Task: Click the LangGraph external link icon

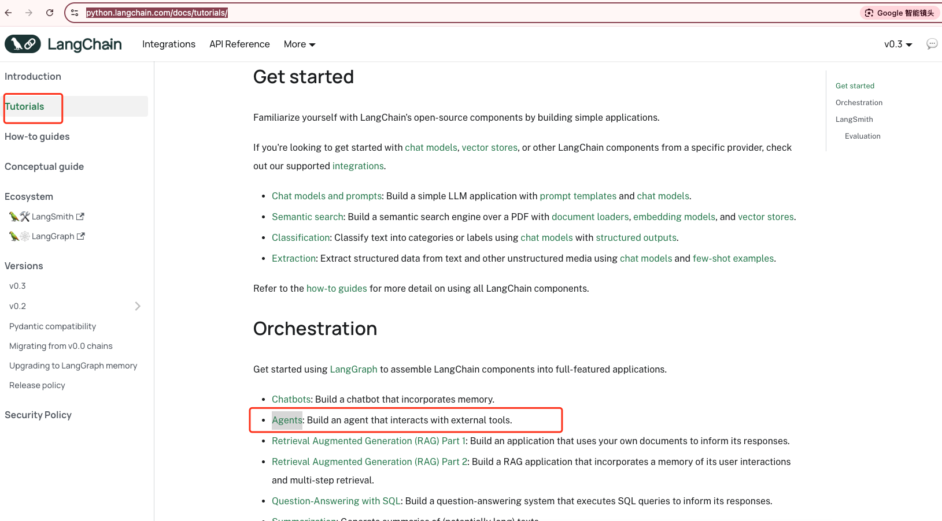Action: click(81, 236)
